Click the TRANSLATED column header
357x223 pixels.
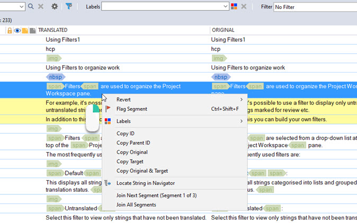click(x=53, y=31)
